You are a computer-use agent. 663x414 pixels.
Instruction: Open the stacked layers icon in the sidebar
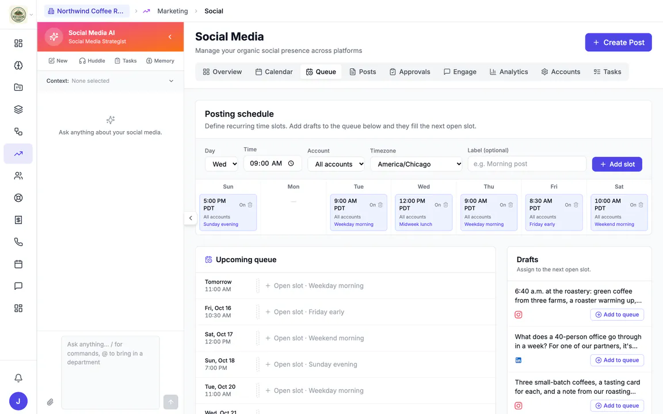click(18, 109)
